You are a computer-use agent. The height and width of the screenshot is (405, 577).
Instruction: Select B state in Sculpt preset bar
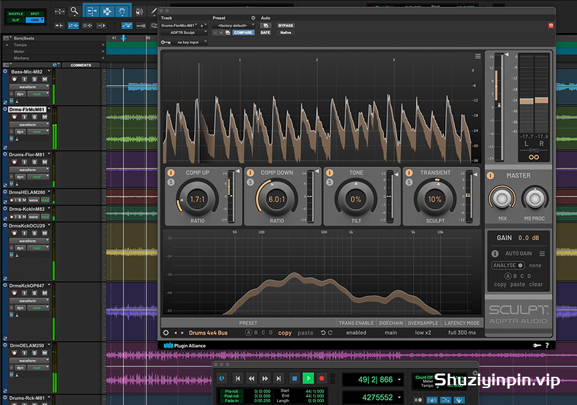pyautogui.click(x=256, y=332)
